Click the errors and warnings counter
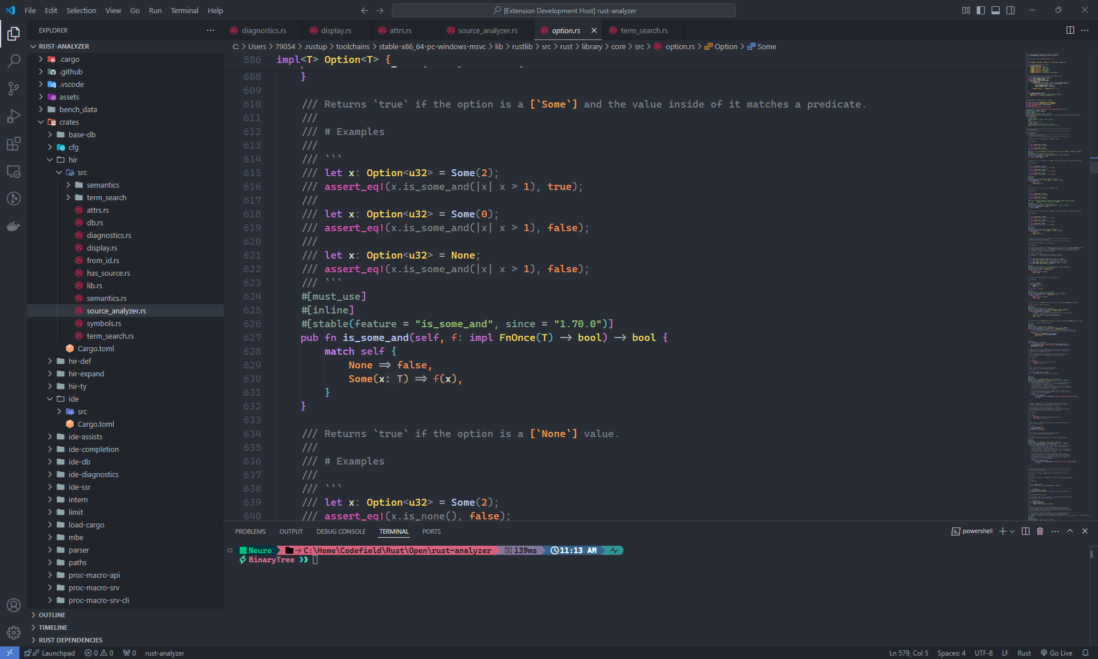The width and height of the screenshot is (1098, 659). 99,653
